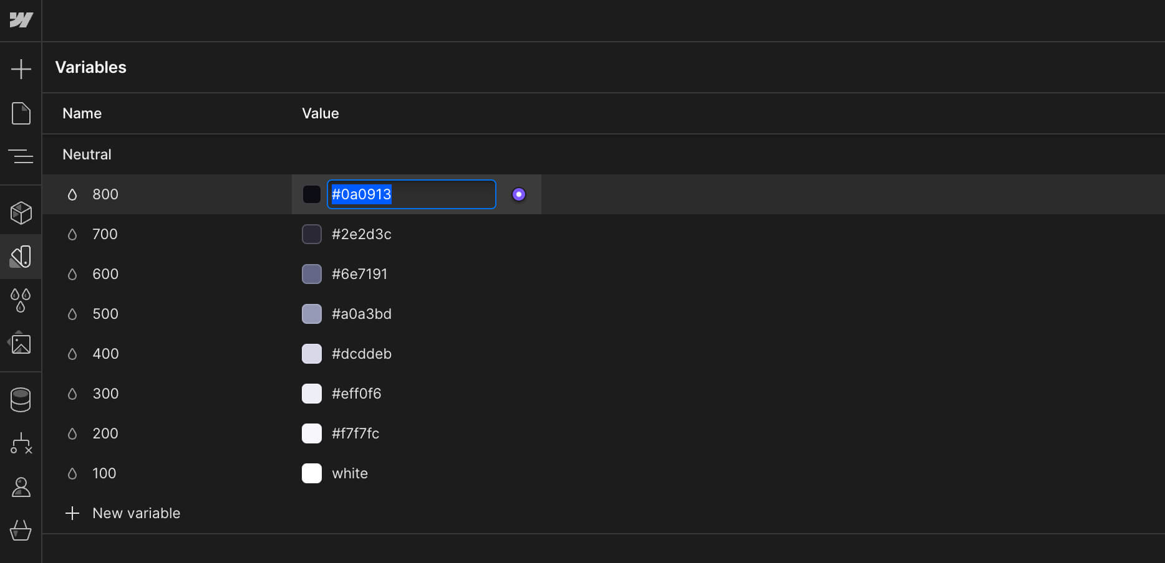Open the Components panel
The width and height of the screenshot is (1165, 563).
21,212
